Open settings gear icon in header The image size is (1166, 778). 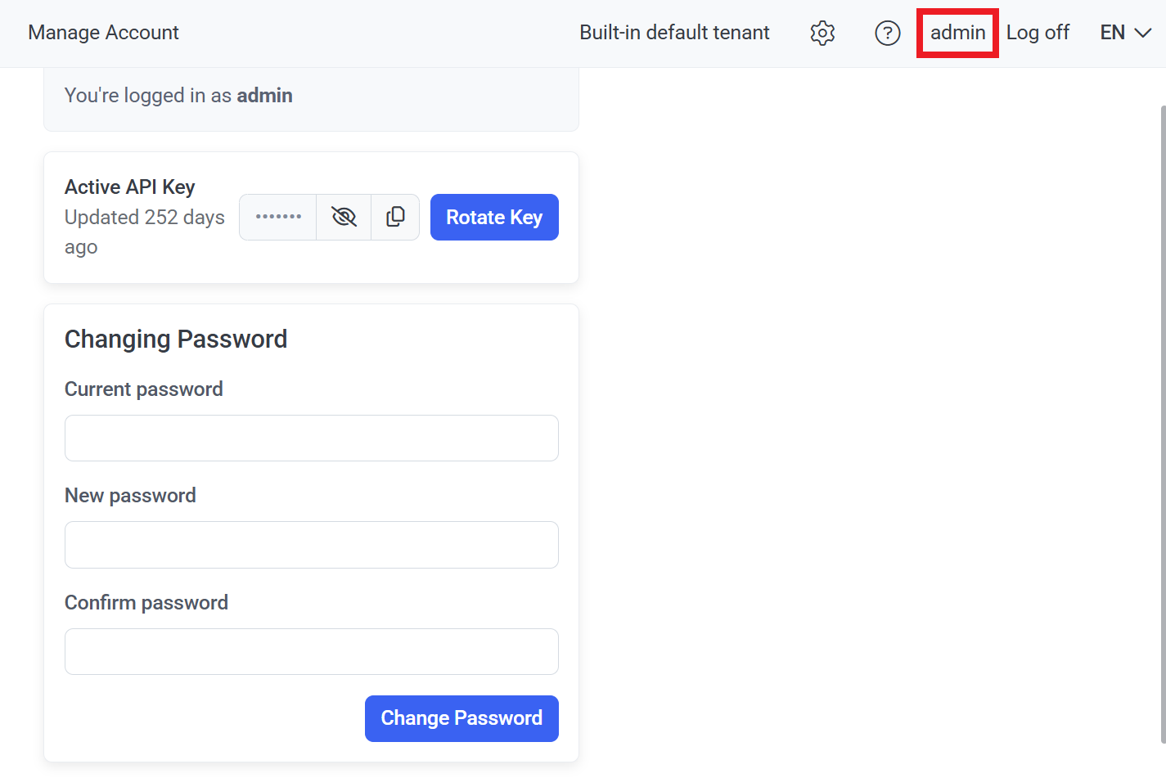point(822,33)
